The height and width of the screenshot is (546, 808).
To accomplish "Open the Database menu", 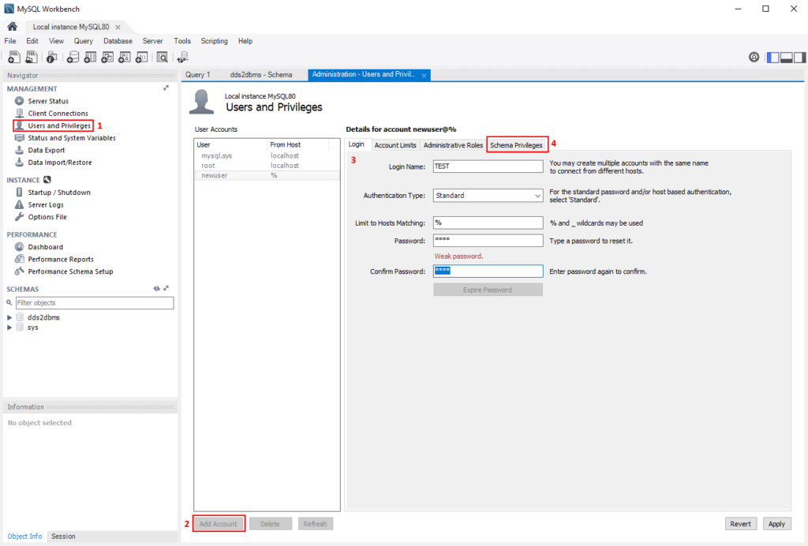I will 118,41.
